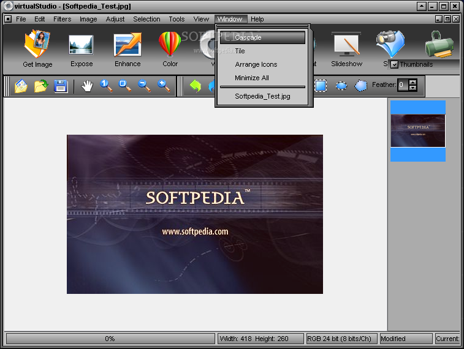Screen dimensions: 464x349
Task: Open the Help menu
Action: (257, 19)
